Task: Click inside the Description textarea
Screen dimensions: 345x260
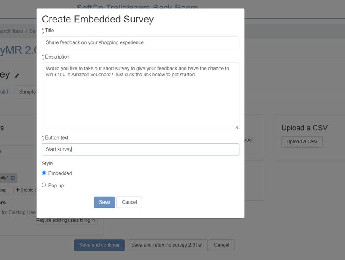Action: [140, 95]
